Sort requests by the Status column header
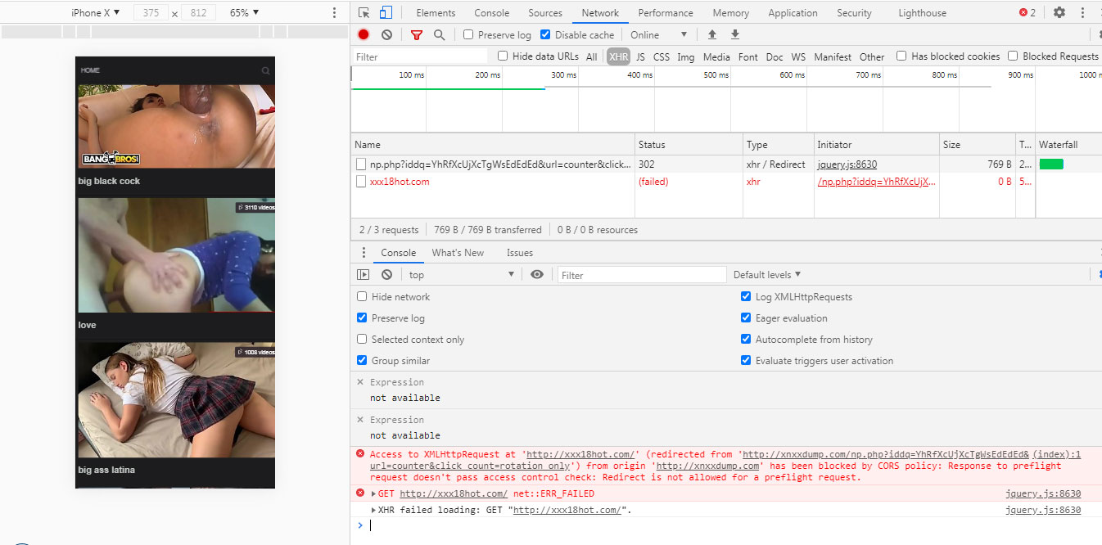1102x545 pixels. tap(689, 144)
